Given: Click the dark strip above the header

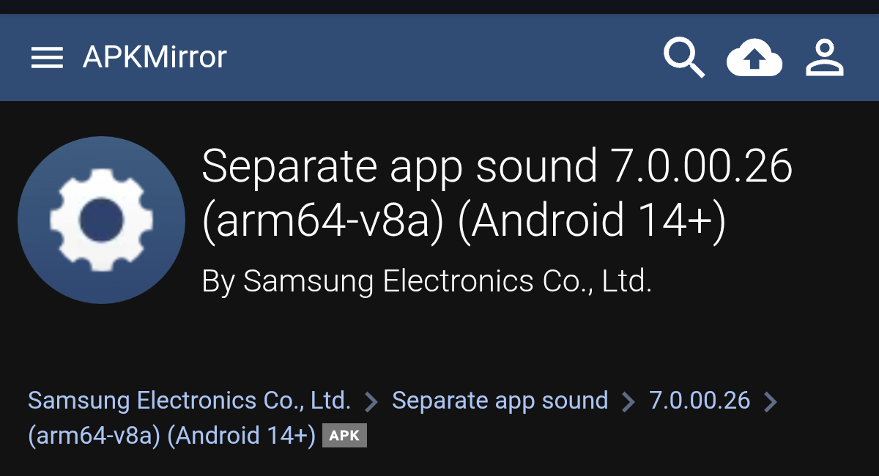Looking at the screenshot, I should pos(439,7).
